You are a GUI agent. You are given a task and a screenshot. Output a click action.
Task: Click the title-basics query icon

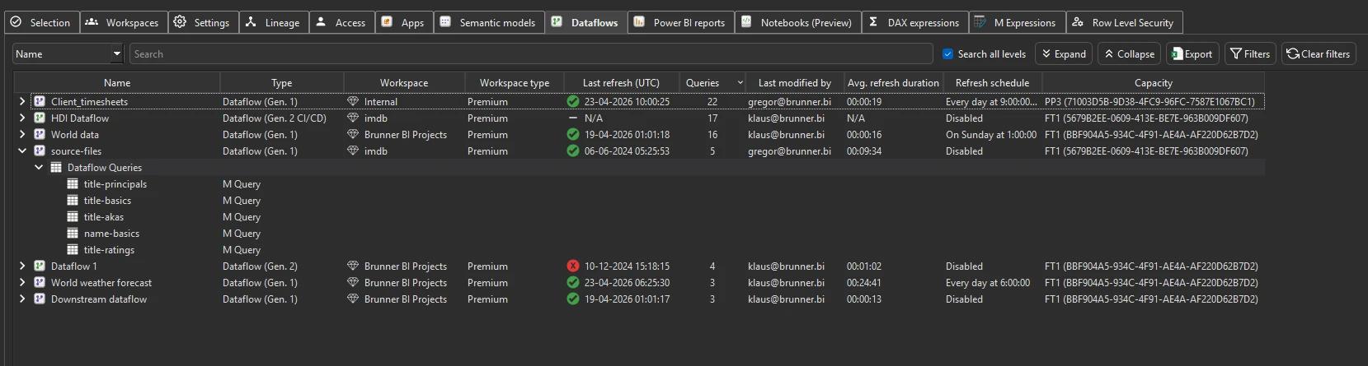point(73,201)
